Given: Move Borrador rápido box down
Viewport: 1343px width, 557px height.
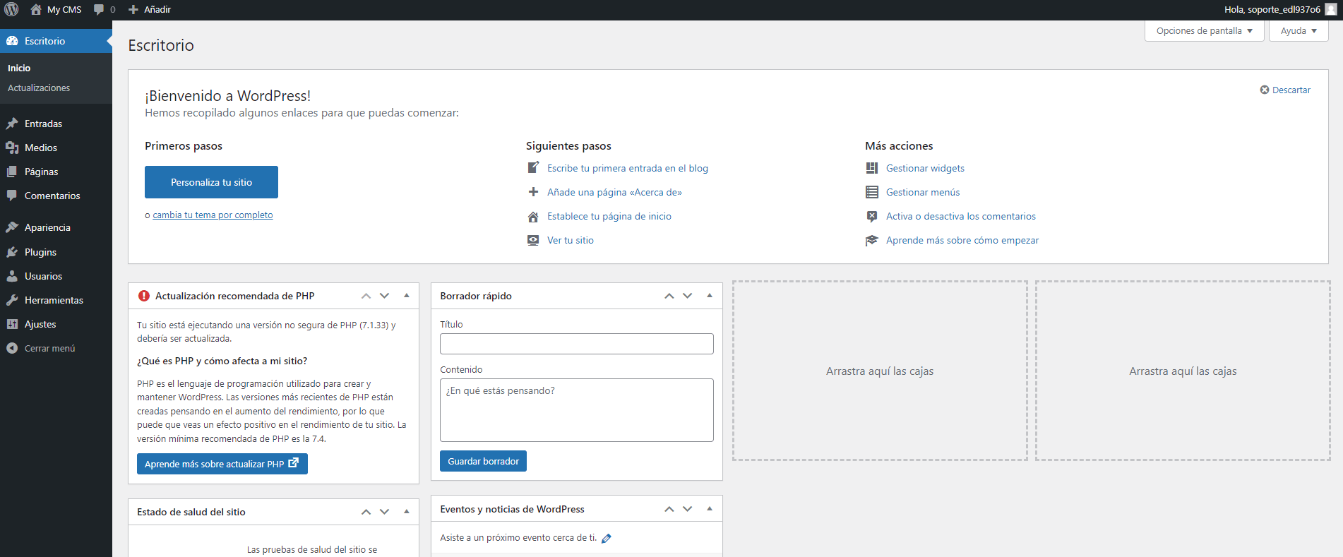Looking at the screenshot, I should 688,296.
